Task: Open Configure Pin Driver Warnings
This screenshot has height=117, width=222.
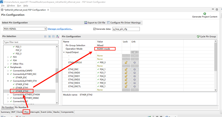Action: tap(124, 23)
